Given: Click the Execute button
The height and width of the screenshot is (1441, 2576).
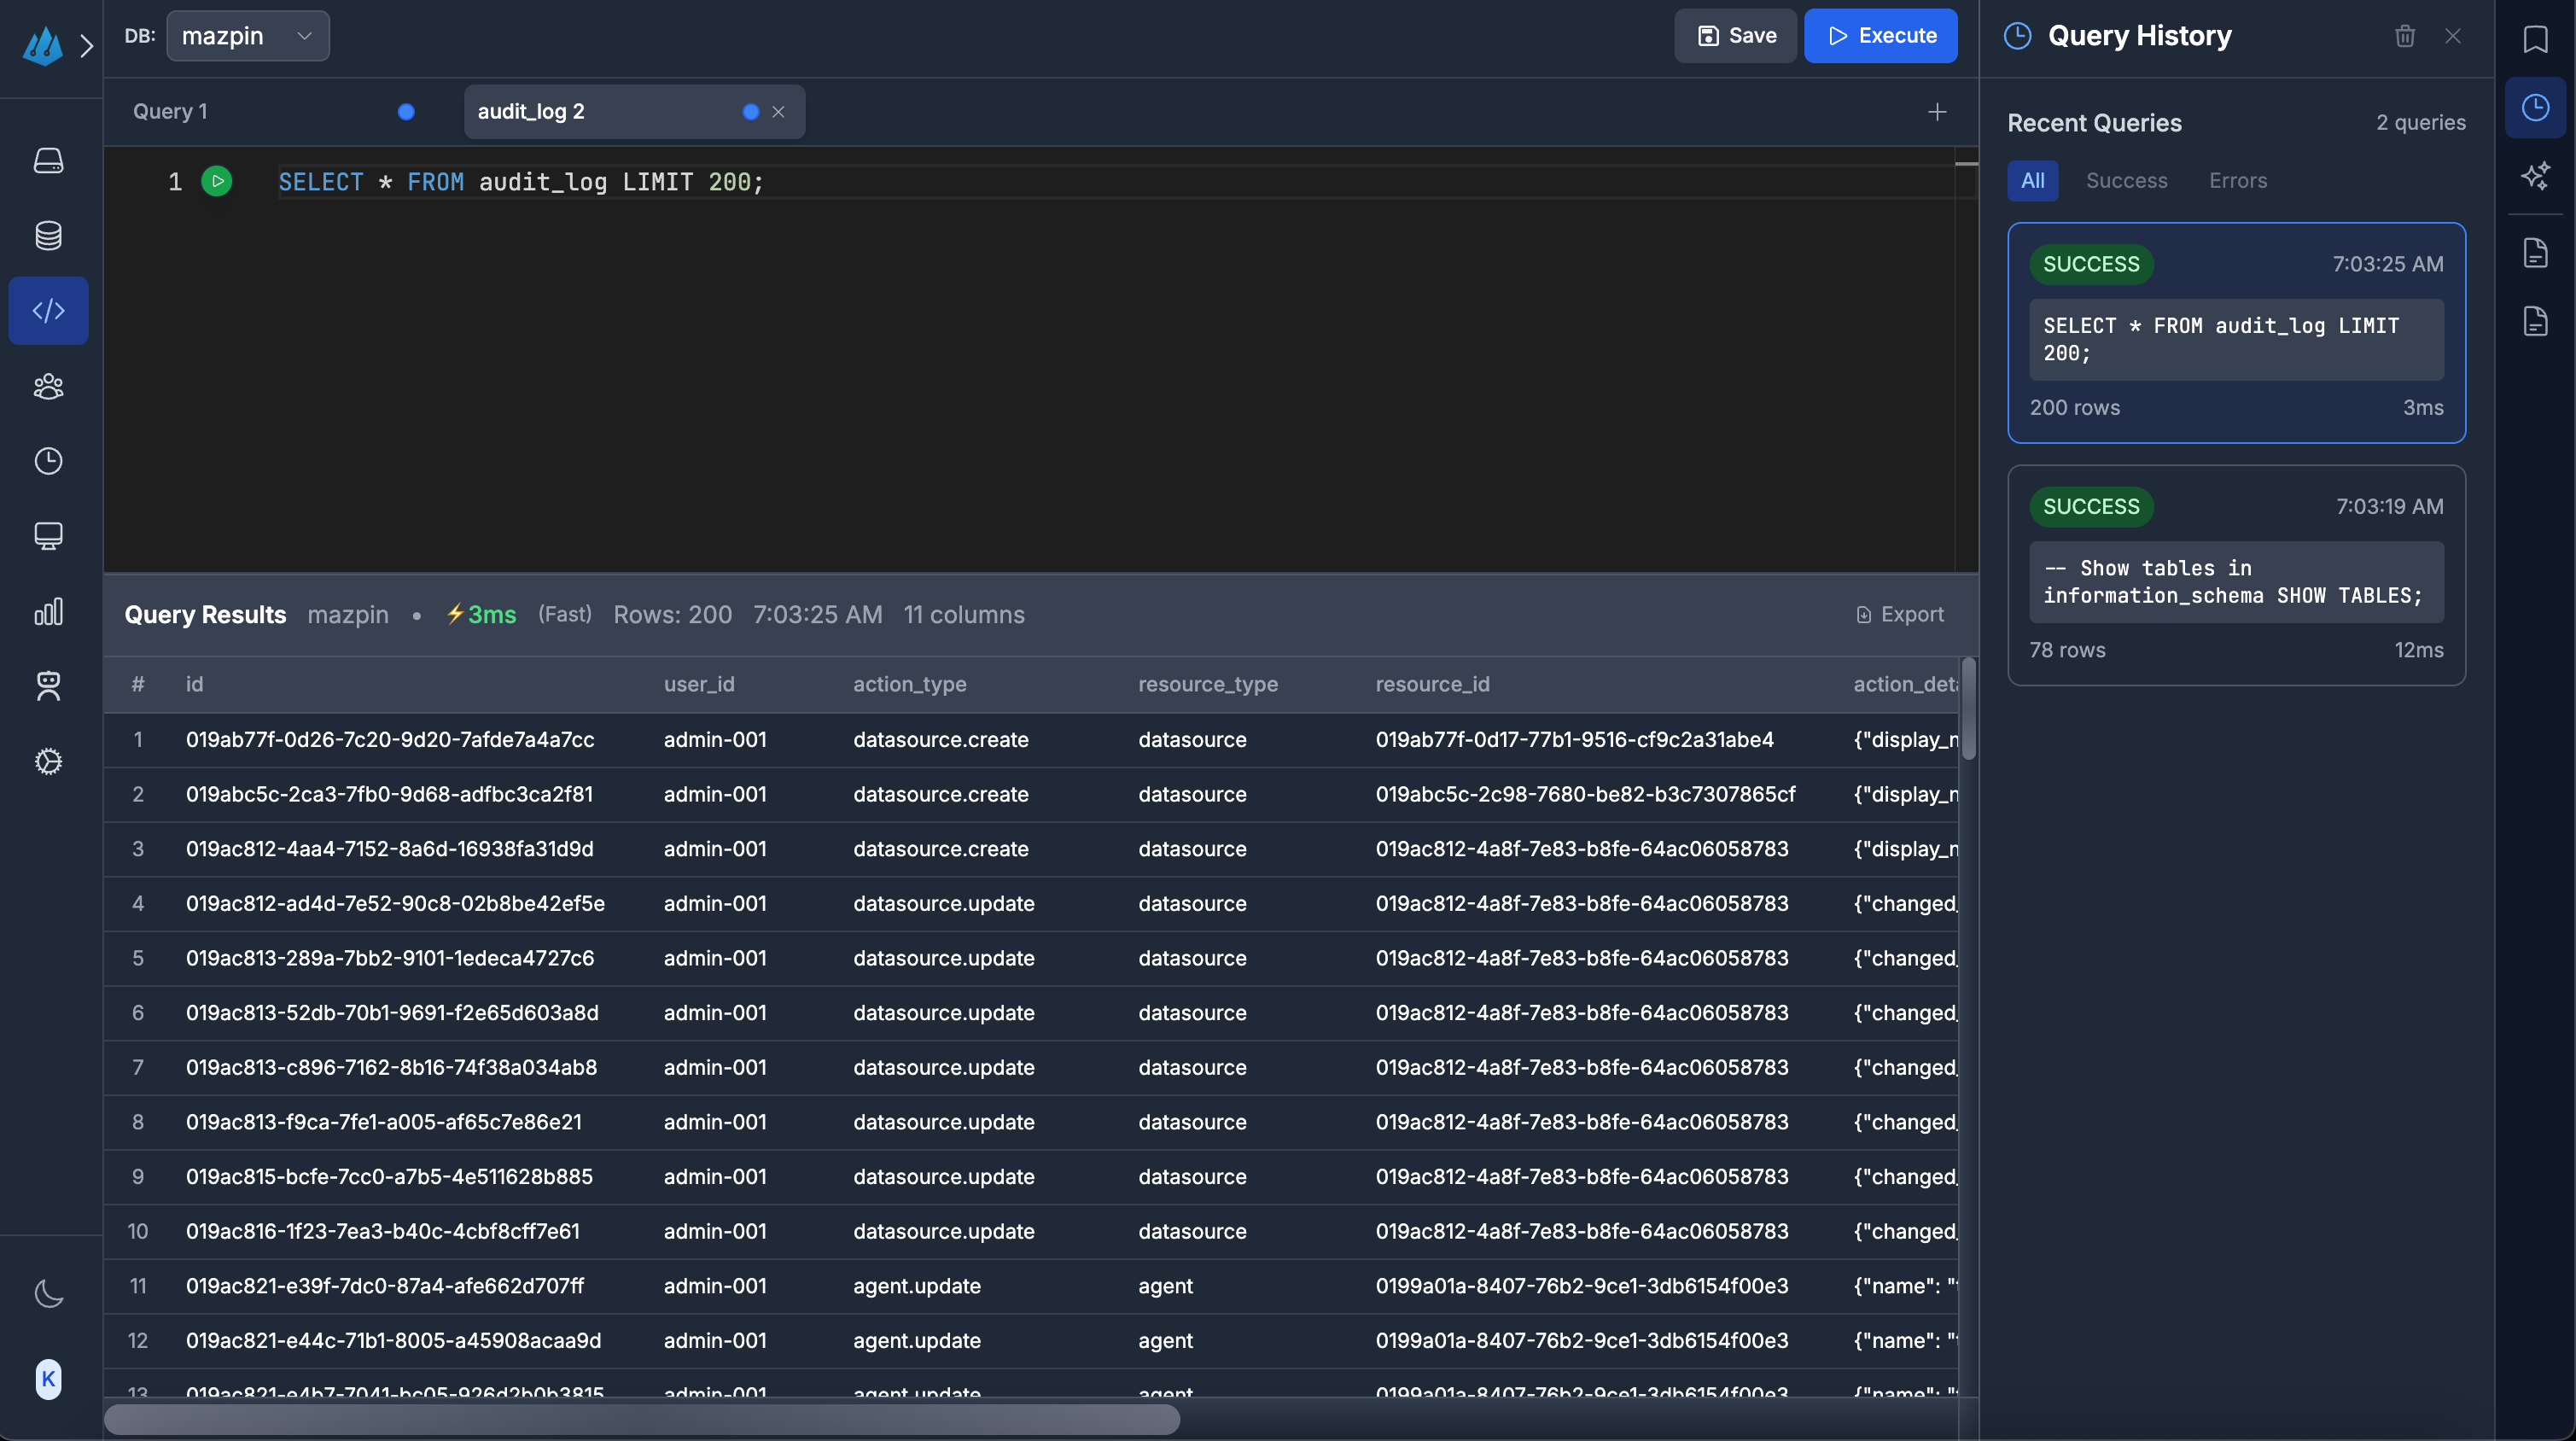Looking at the screenshot, I should 1880,36.
